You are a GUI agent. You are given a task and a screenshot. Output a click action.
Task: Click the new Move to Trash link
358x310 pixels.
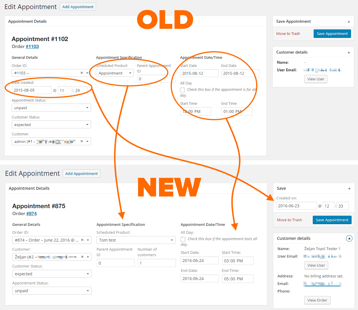pos(289,220)
